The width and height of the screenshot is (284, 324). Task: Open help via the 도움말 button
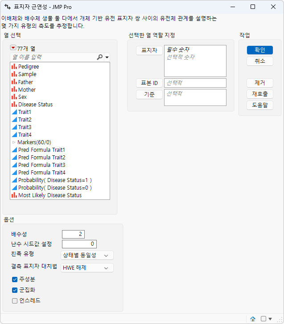pos(260,105)
